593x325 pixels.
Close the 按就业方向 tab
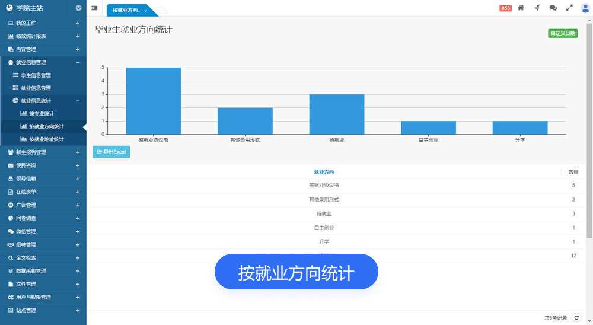click(x=145, y=11)
